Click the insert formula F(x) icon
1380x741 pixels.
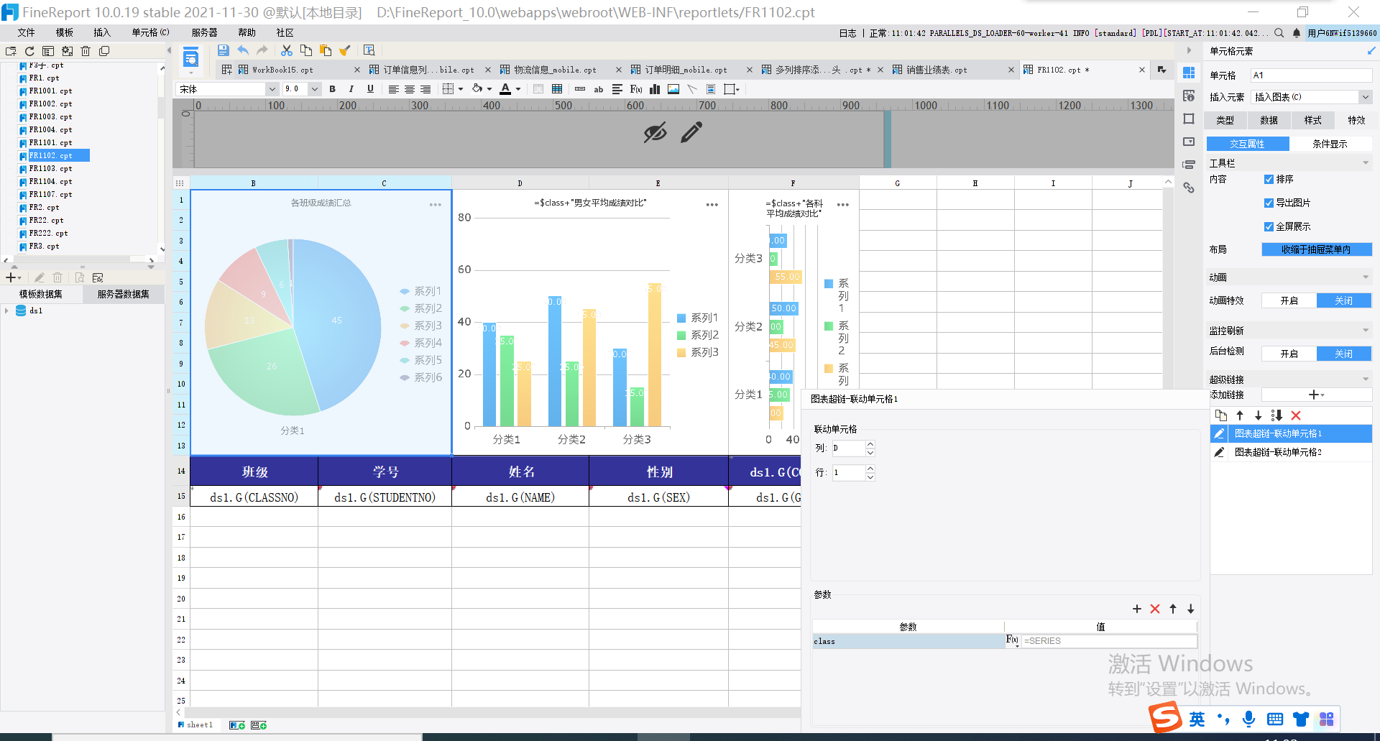pos(636,89)
